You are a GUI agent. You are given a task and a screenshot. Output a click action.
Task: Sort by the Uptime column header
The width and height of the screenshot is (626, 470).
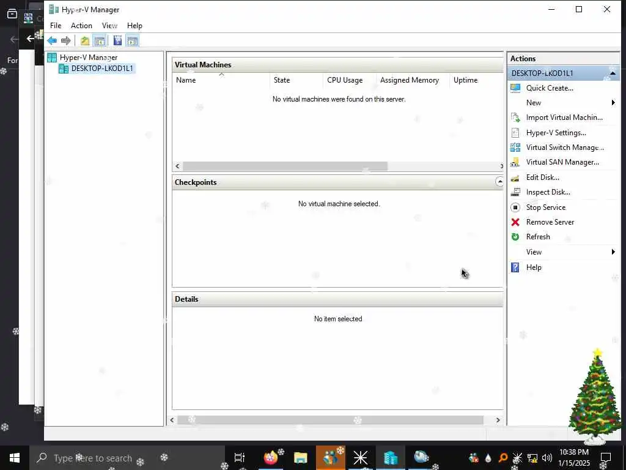point(476,80)
